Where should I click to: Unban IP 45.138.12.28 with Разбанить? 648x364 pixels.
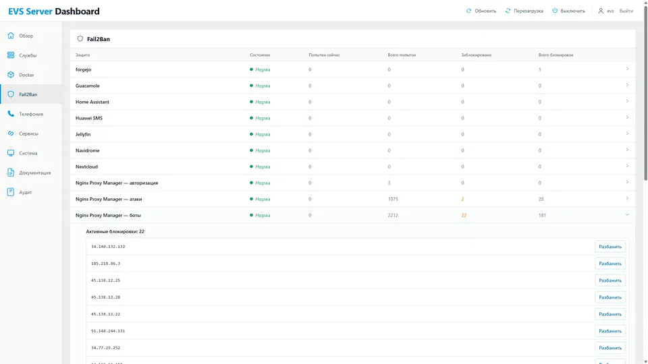tap(610, 297)
